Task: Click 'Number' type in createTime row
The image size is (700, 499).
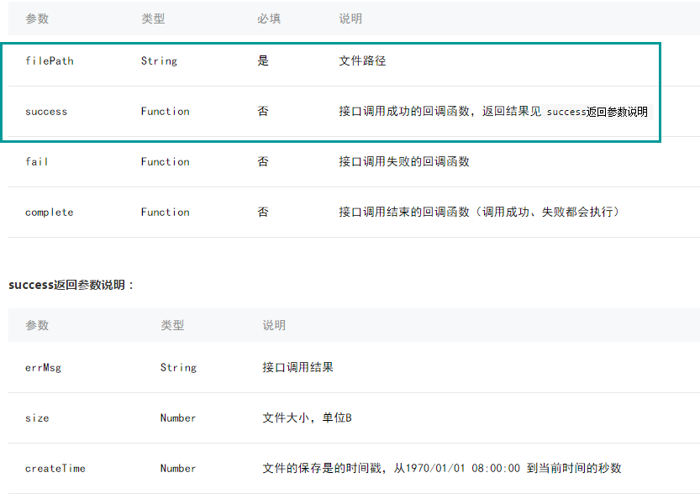Action: pyautogui.click(x=177, y=469)
